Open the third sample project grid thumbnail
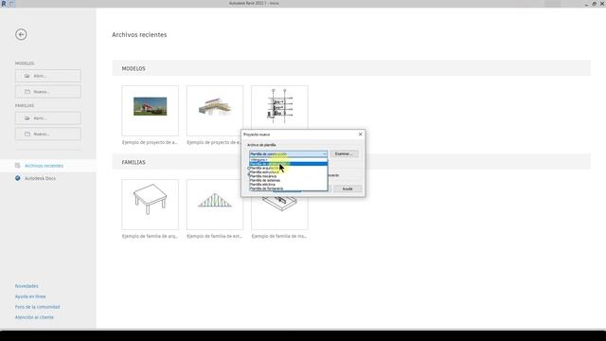This screenshot has width=606, height=341. click(279, 107)
